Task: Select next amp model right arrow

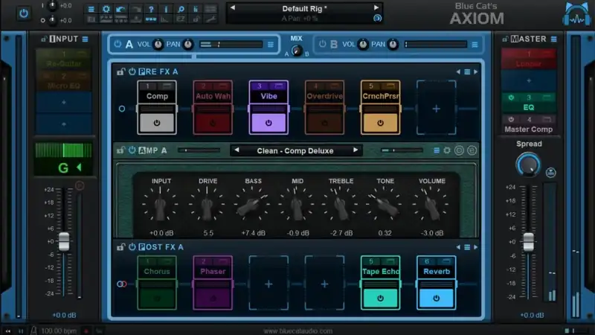Action: [356, 150]
